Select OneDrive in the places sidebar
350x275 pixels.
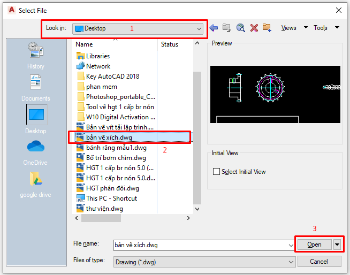click(x=36, y=152)
